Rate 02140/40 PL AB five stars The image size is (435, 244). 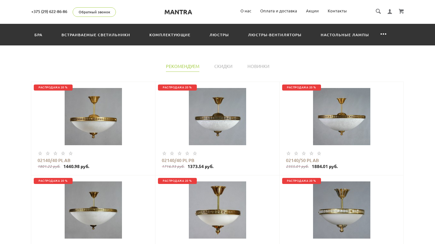coord(71,153)
